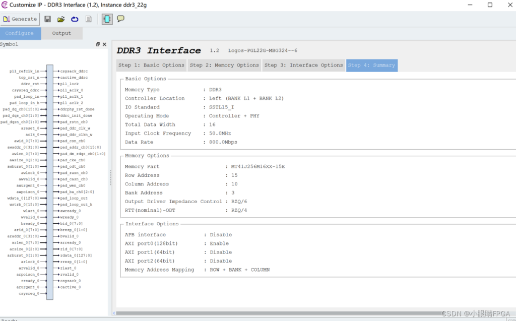Select Step 3: Interface Options tab

pyautogui.click(x=303, y=65)
